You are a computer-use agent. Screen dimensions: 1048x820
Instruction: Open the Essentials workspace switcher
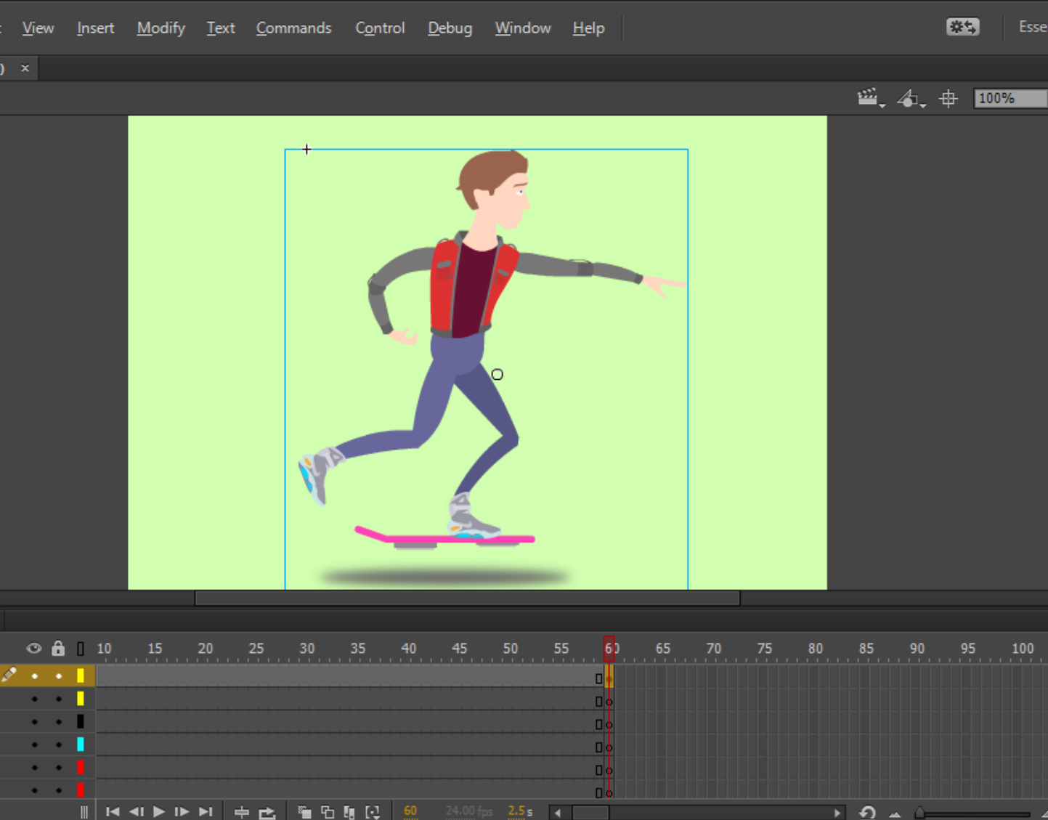[x=1032, y=27]
